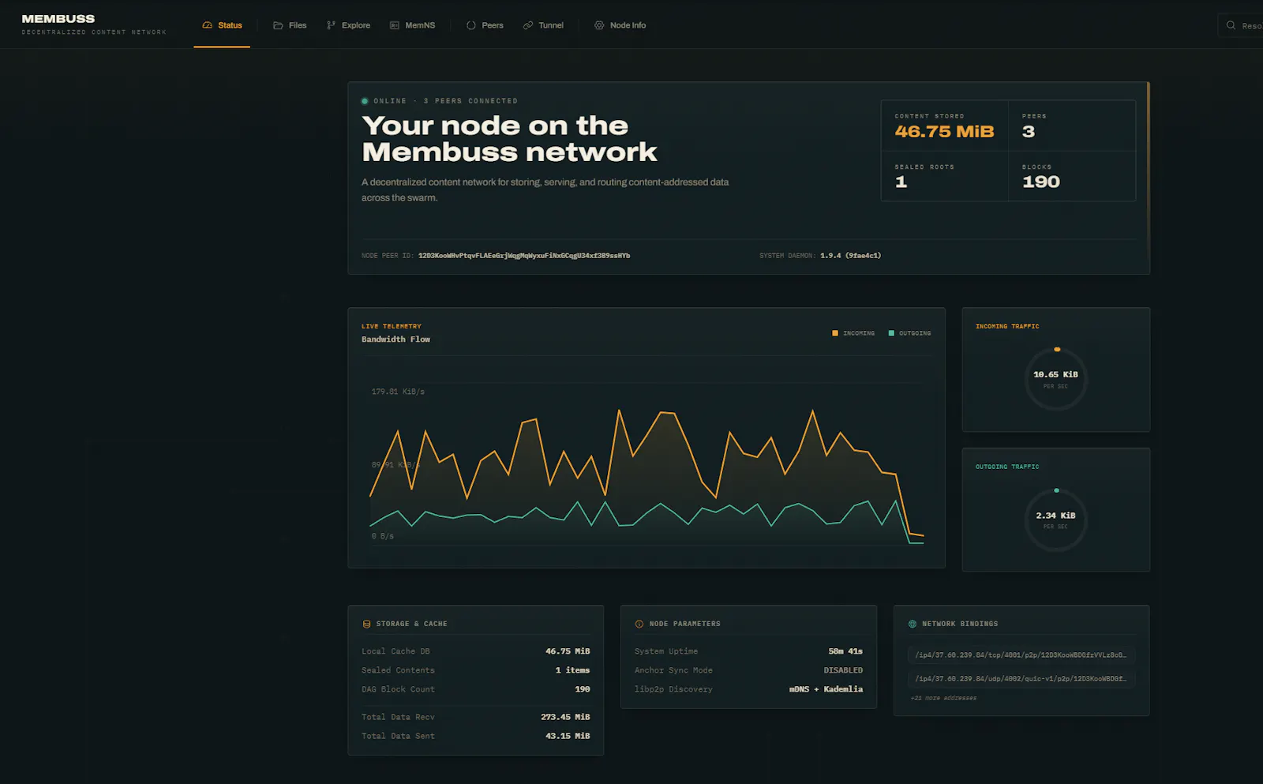Click libp2p Discovery 'mDNS + Kademlia' value
The image size is (1263, 784).
click(x=826, y=689)
